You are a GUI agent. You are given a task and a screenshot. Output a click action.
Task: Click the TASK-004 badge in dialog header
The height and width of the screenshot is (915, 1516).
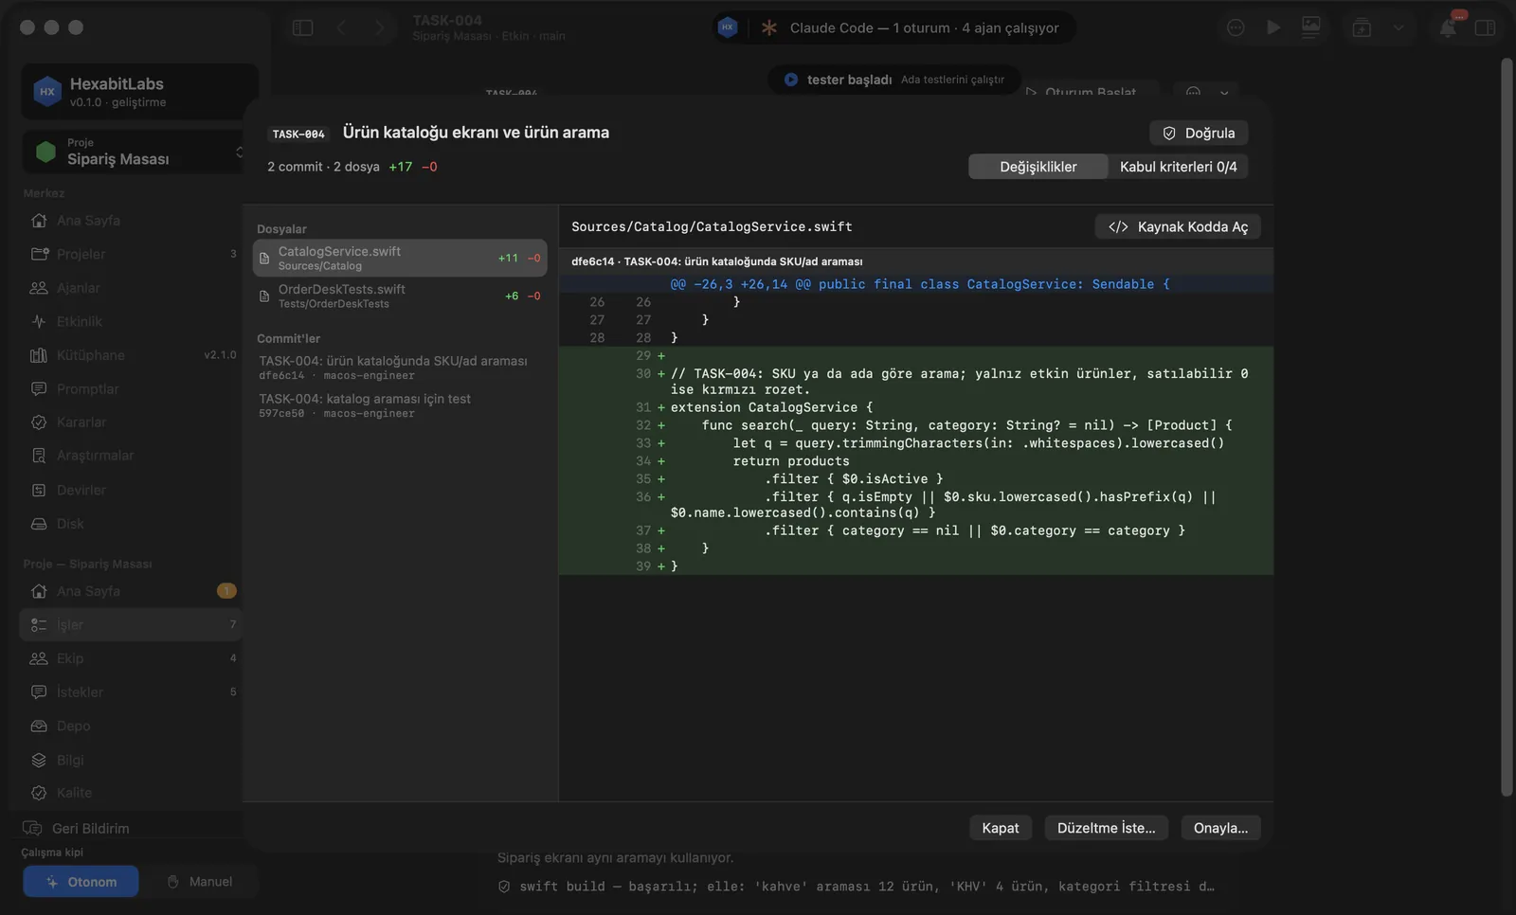click(298, 134)
